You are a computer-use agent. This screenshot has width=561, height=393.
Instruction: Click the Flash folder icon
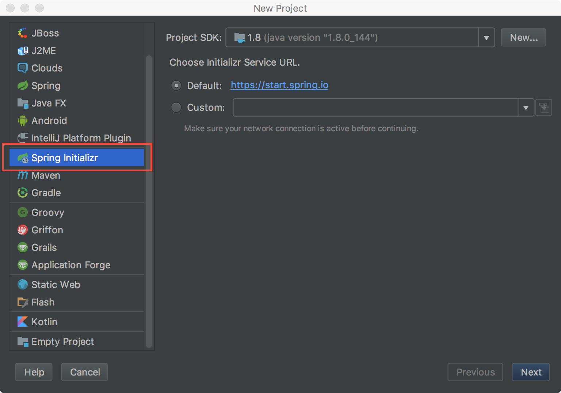coord(23,302)
